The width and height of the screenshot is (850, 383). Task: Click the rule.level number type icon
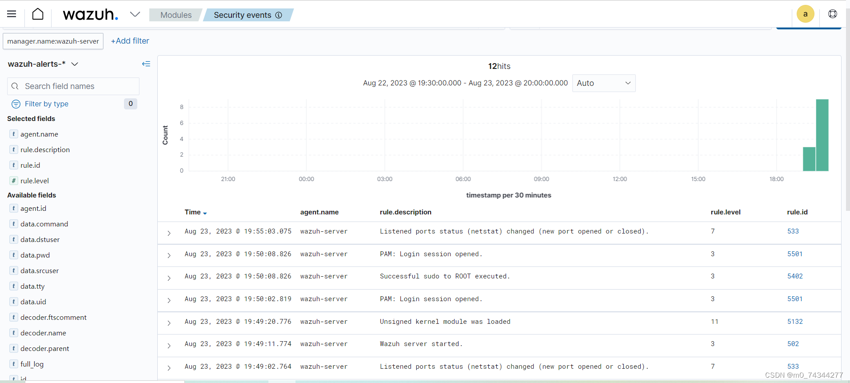point(14,181)
